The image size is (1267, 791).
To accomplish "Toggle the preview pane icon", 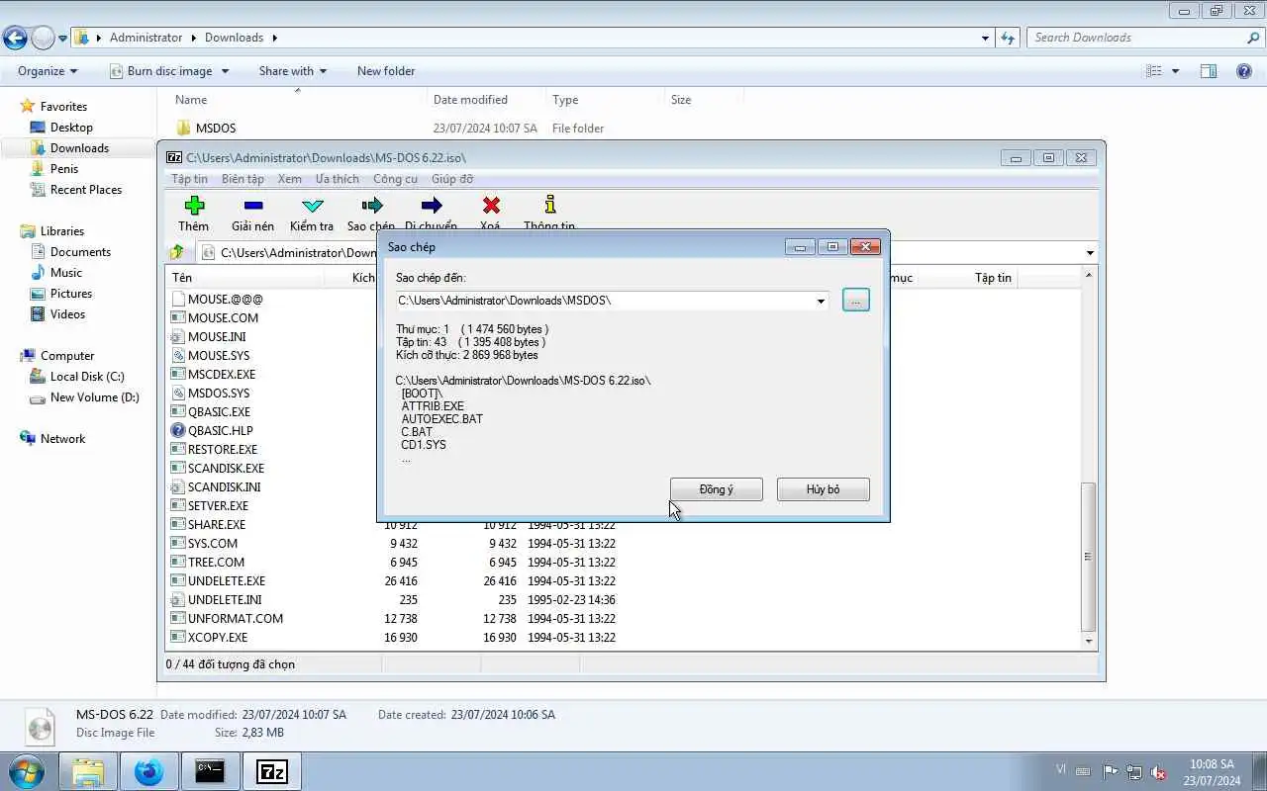I will pos(1209,71).
